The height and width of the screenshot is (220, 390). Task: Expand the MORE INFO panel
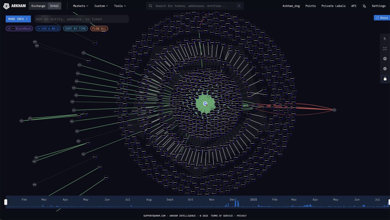point(18,19)
